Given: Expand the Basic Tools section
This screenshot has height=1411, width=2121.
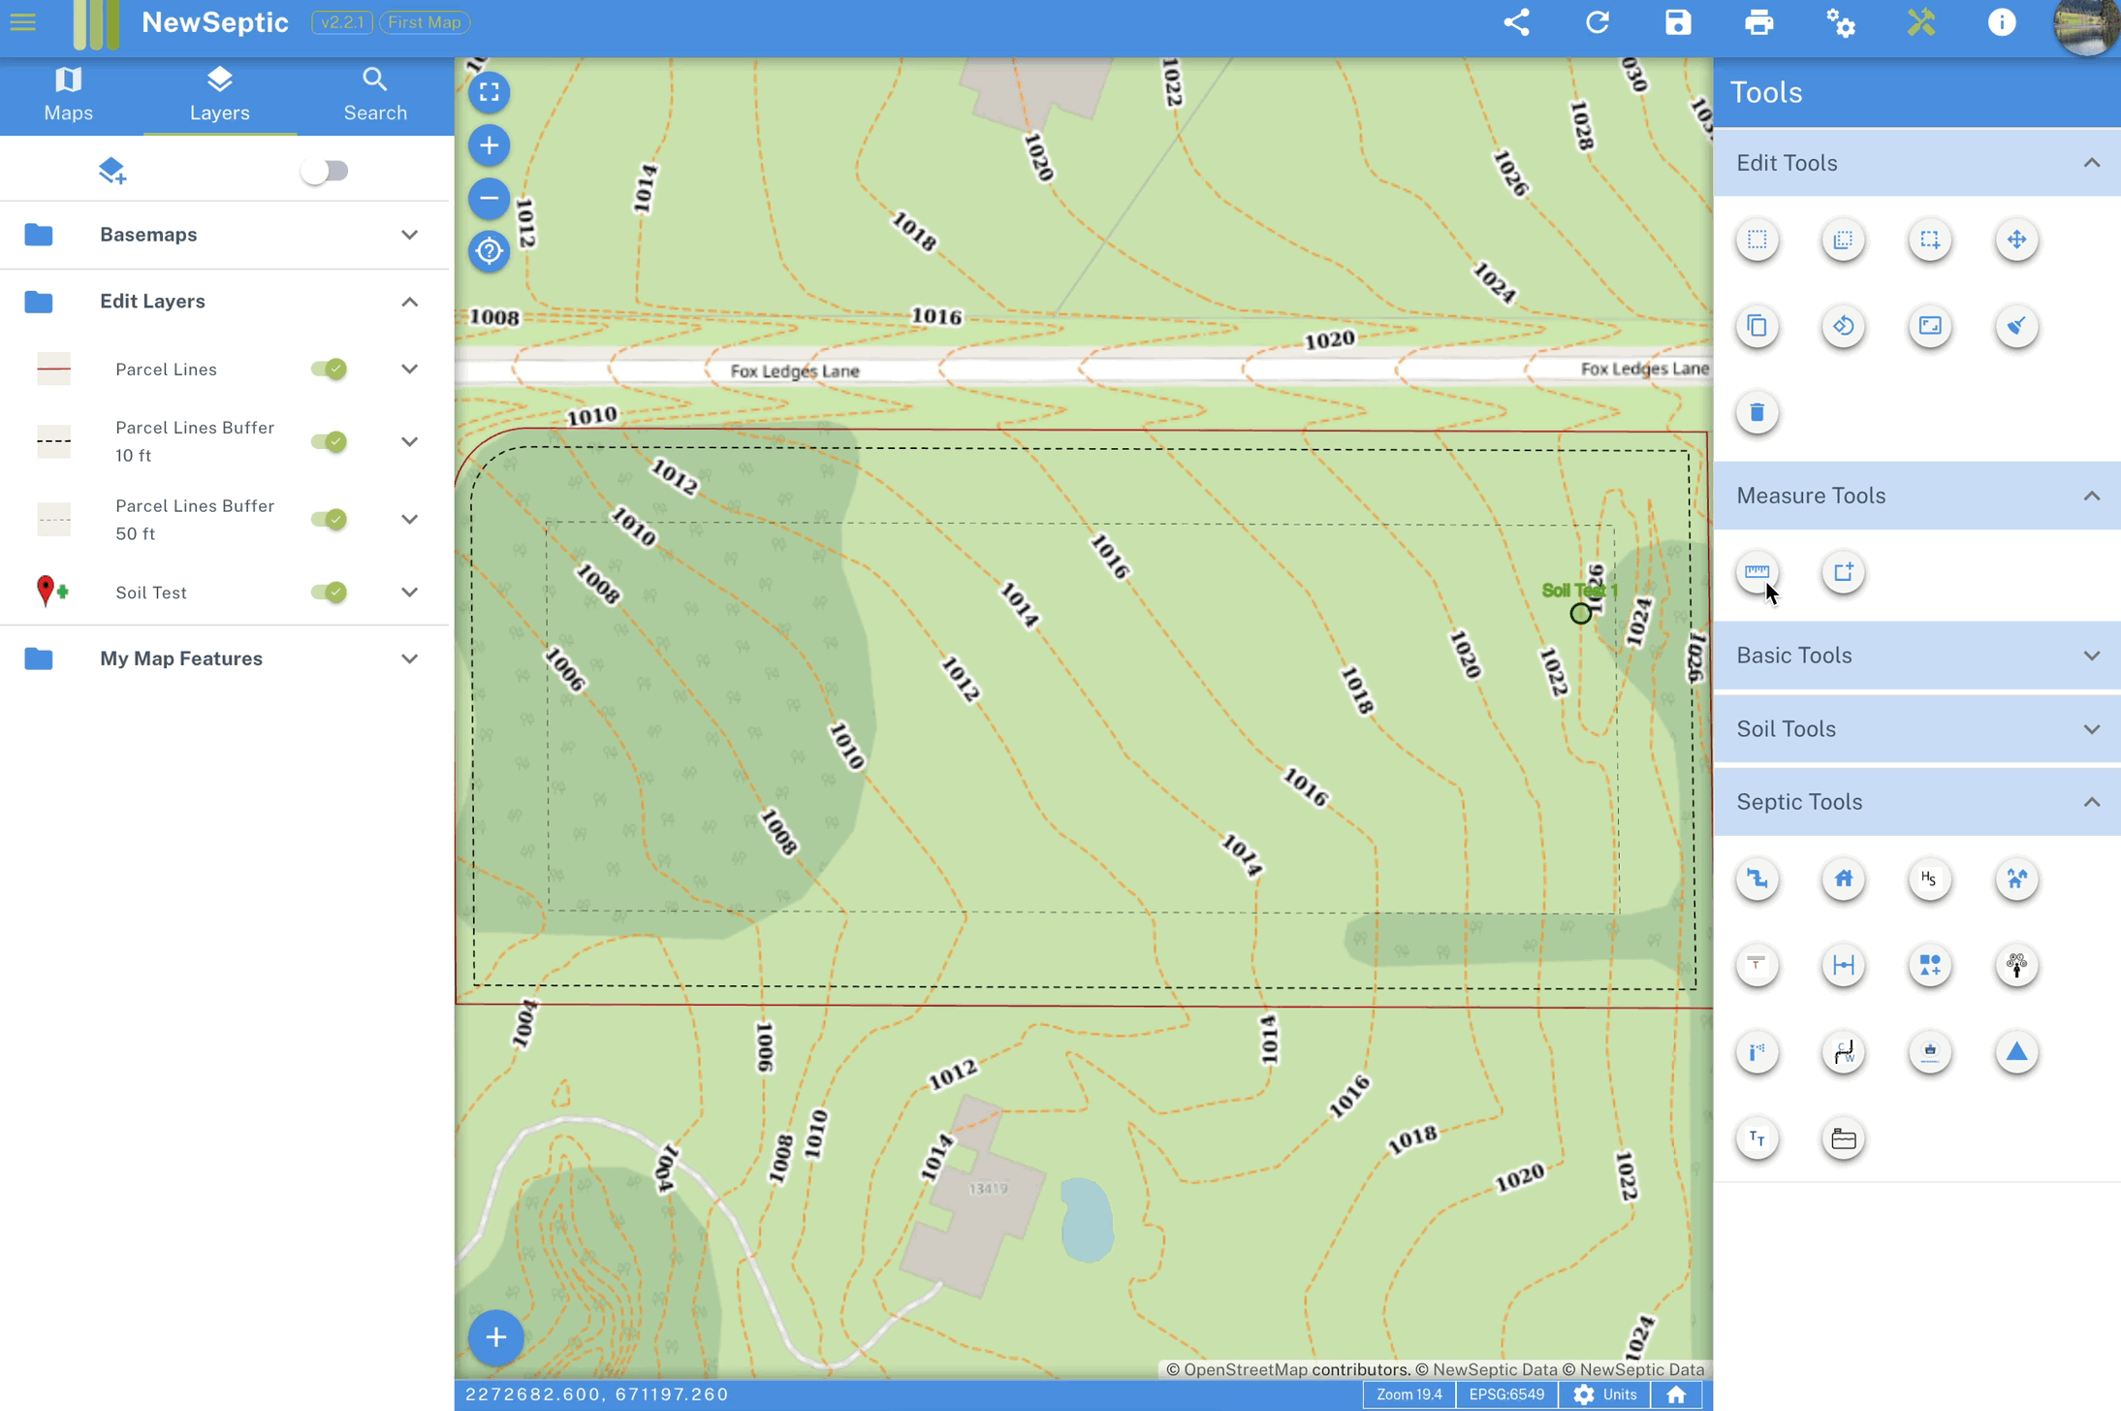Looking at the screenshot, I should click(1917, 656).
